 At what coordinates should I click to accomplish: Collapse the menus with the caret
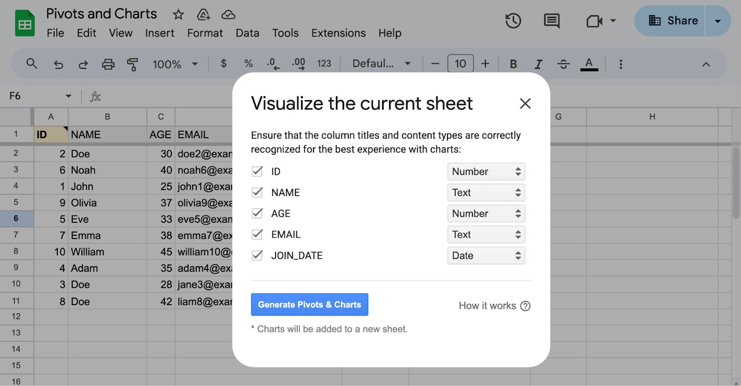[x=706, y=65]
